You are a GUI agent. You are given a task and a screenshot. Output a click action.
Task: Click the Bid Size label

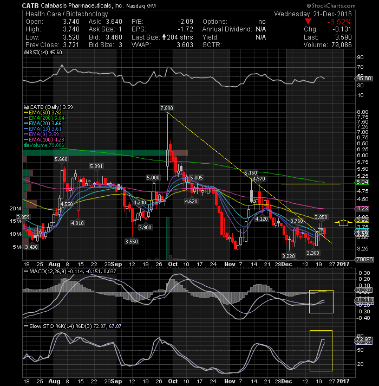coord(101,45)
